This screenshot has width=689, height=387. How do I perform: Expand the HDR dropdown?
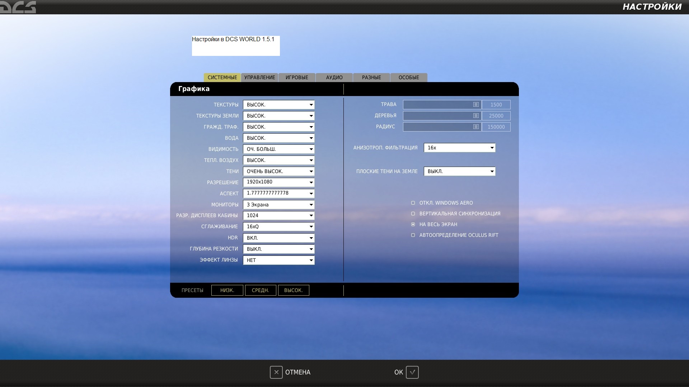278,238
